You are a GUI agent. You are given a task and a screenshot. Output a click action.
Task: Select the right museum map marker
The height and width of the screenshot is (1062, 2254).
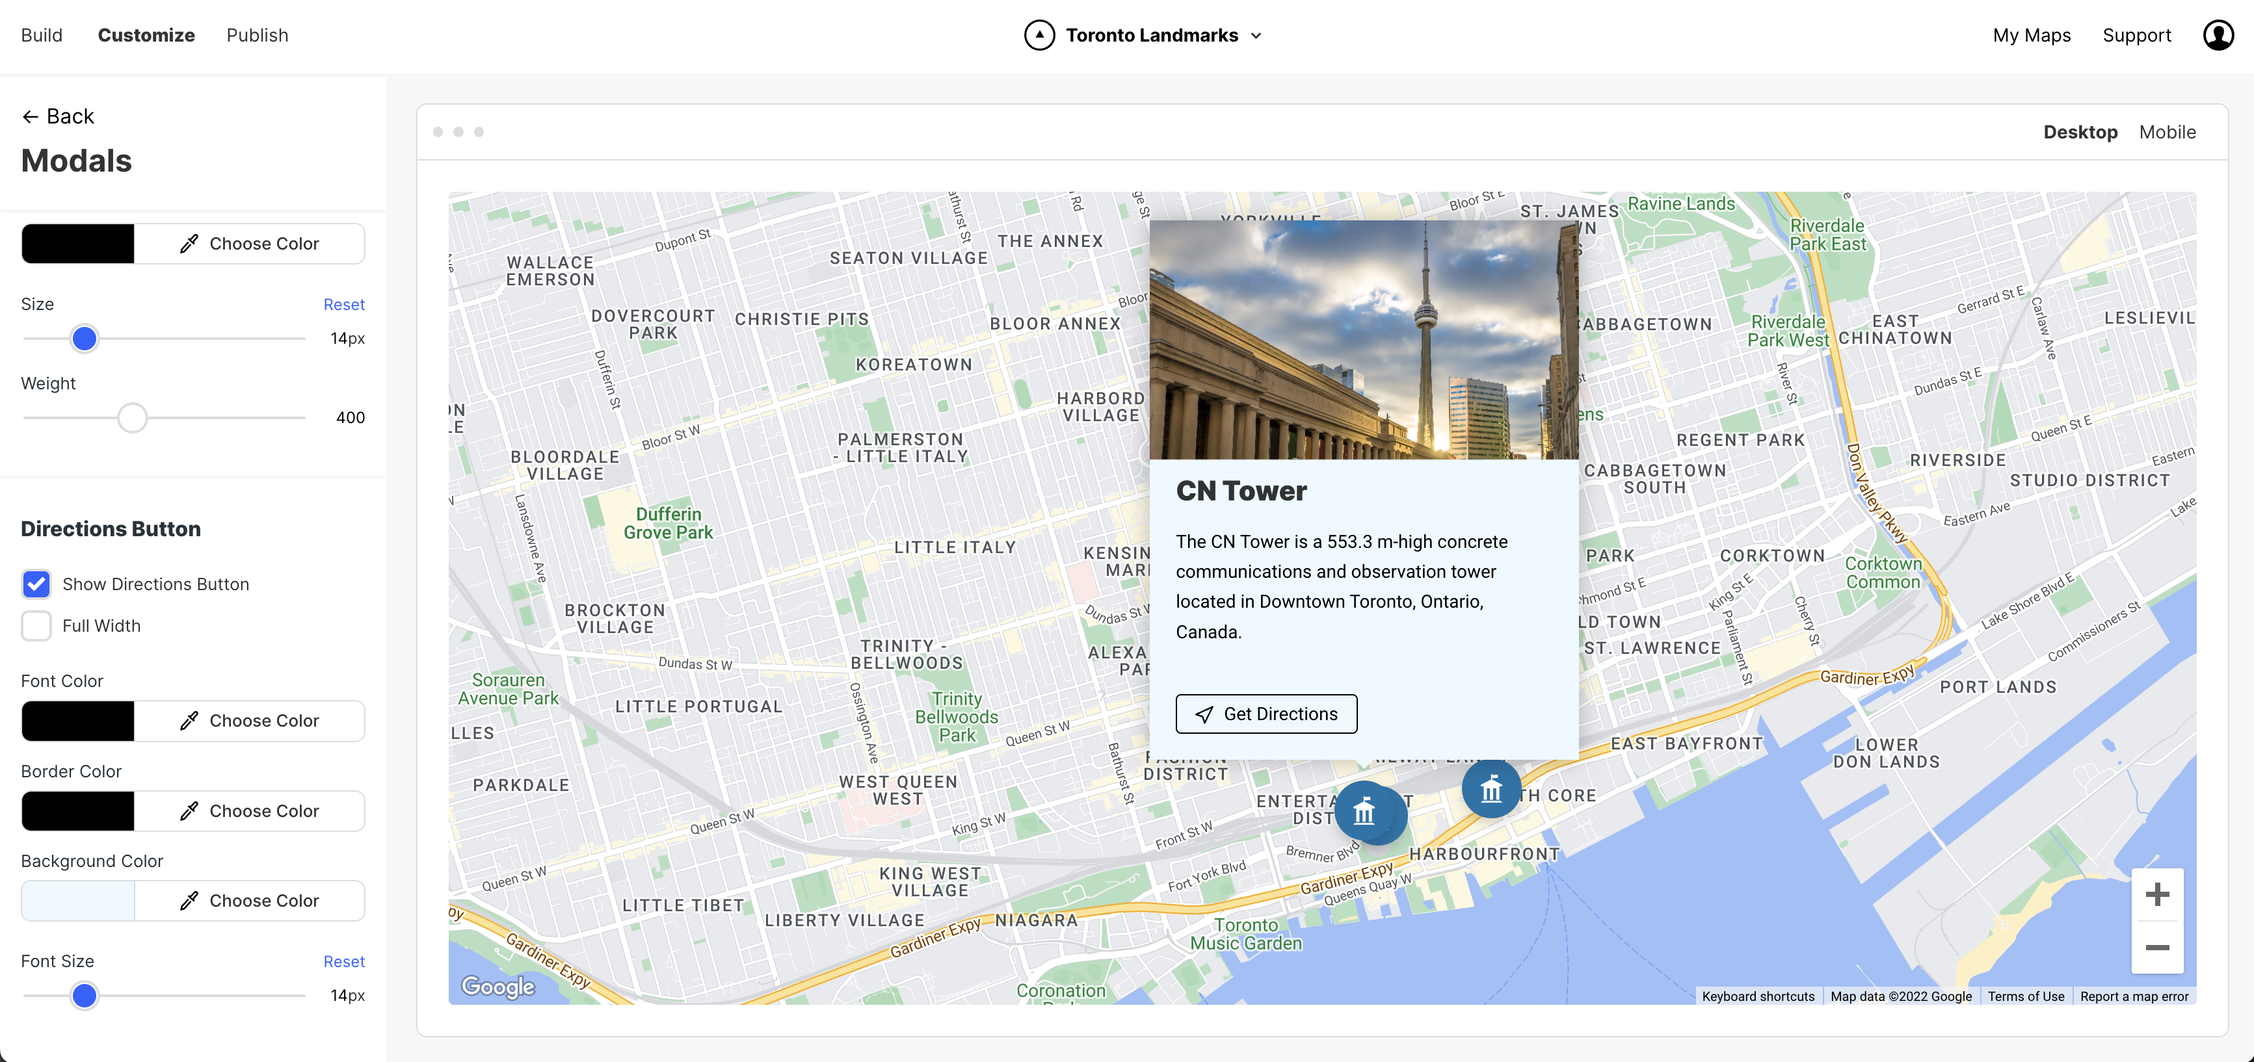click(1491, 789)
